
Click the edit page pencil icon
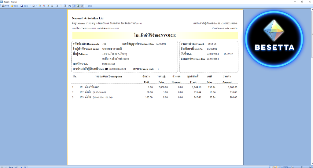point(48,6)
